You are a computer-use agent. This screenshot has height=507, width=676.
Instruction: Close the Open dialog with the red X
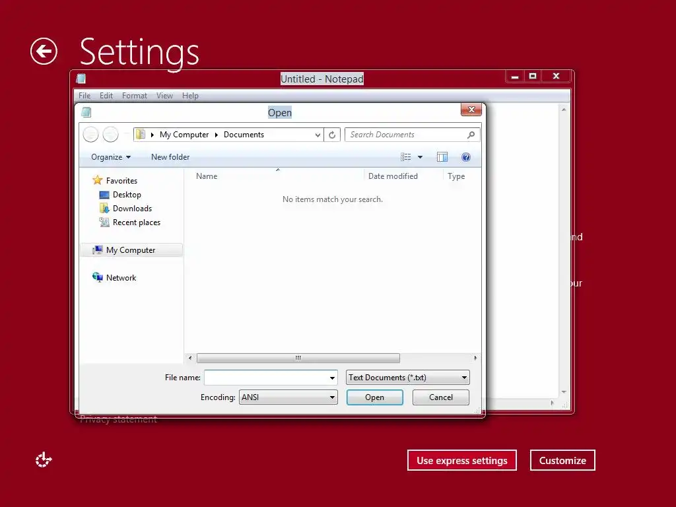click(471, 110)
